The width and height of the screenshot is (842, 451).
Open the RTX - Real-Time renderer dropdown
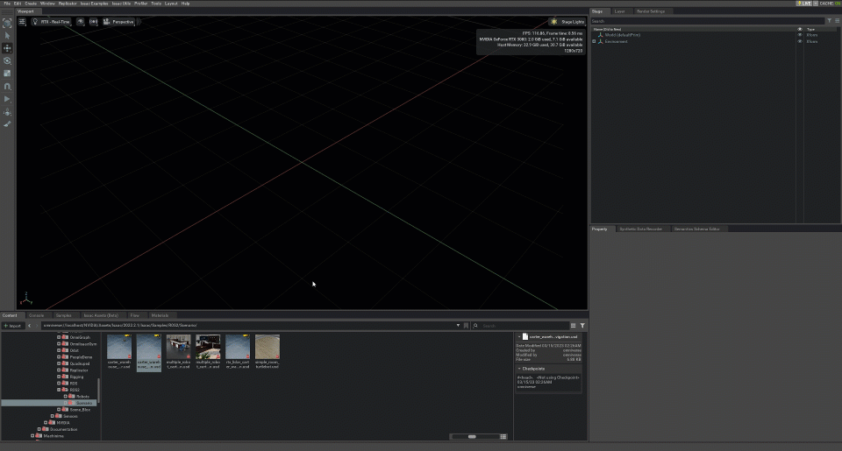[53, 21]
